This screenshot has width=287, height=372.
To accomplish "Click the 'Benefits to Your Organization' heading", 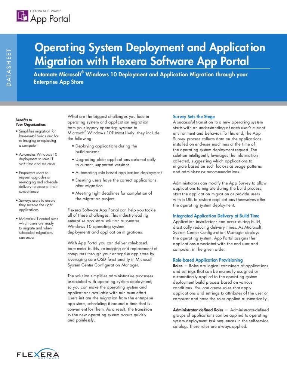I will pos(31,122).
